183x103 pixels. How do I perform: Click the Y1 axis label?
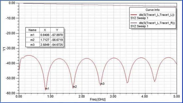pyautogui.click(x=4, y=49)
